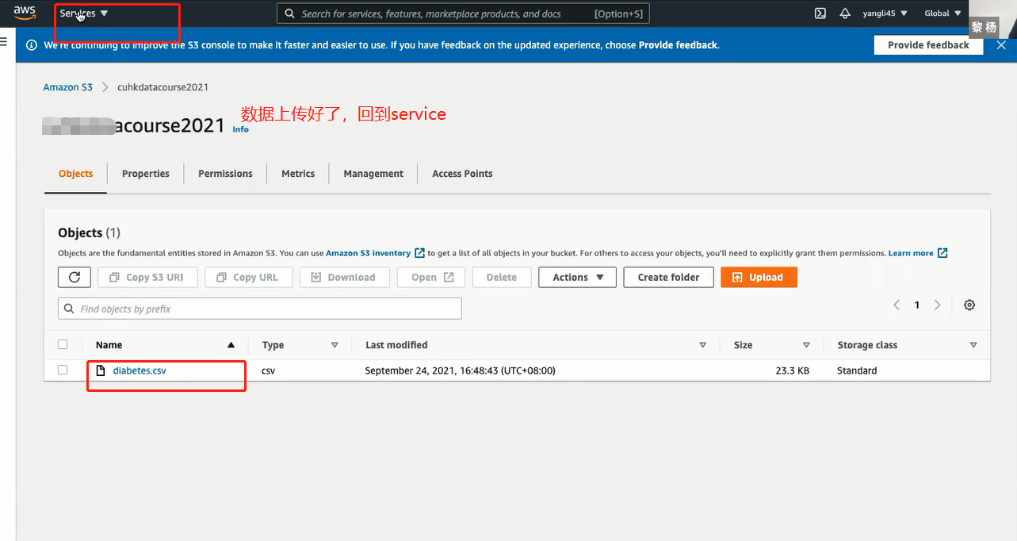This screenshot has width=1017, height=541.
Task: Open the Actions dropdown
Action: (x=577, y=277)
